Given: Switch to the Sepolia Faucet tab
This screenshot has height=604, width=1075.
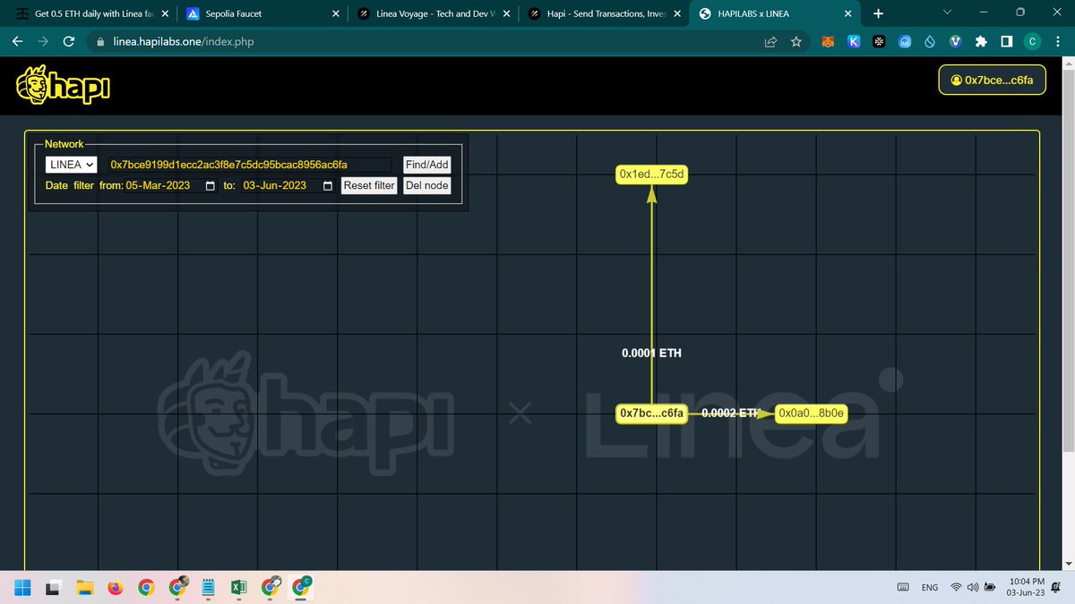Looking at the screenshot, I should click(x=262, y=13).
